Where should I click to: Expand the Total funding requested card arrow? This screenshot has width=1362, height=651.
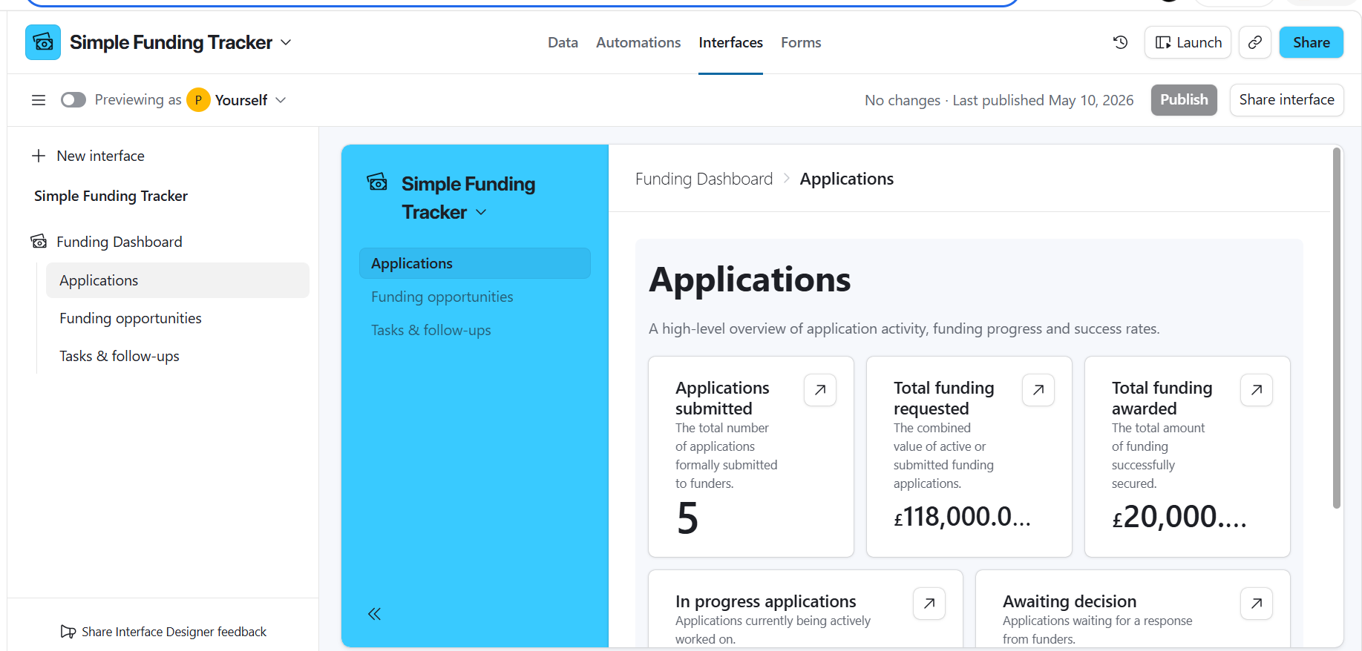[x=1038, y=390]
